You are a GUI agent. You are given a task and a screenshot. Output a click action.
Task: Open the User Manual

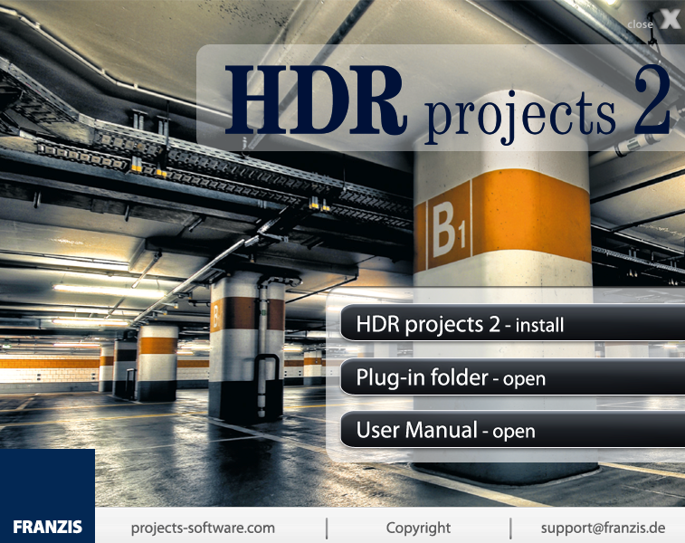[512, 429]
